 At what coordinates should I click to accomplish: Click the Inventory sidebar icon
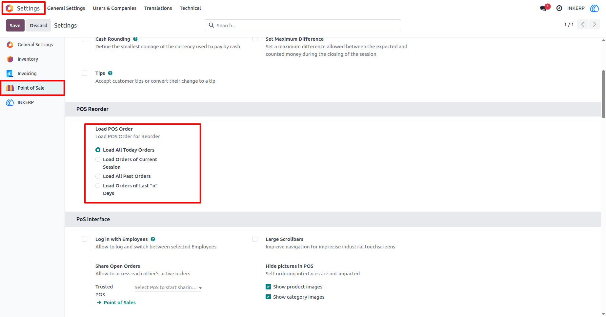tap(10, 59)
